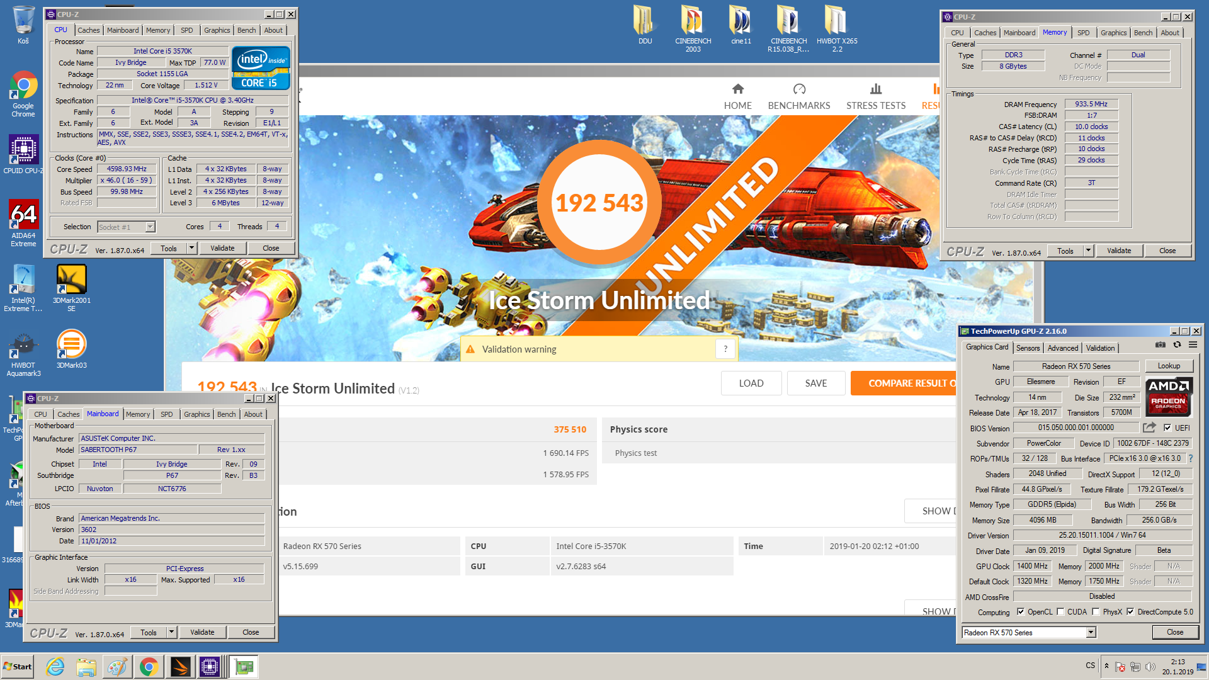Open 3DMark BENCHMARKS section
Image resolution: width=1209 pixels, height=680 pixels.
[x=799, y=96]
